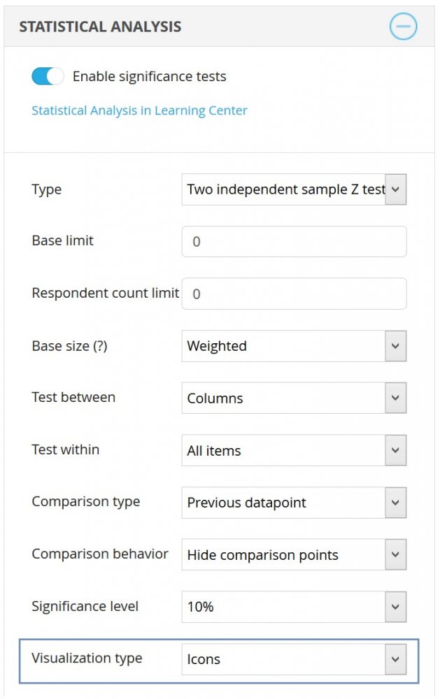Click the Statistical Analysis header title

pyautogui.click(x=100, y=27)
